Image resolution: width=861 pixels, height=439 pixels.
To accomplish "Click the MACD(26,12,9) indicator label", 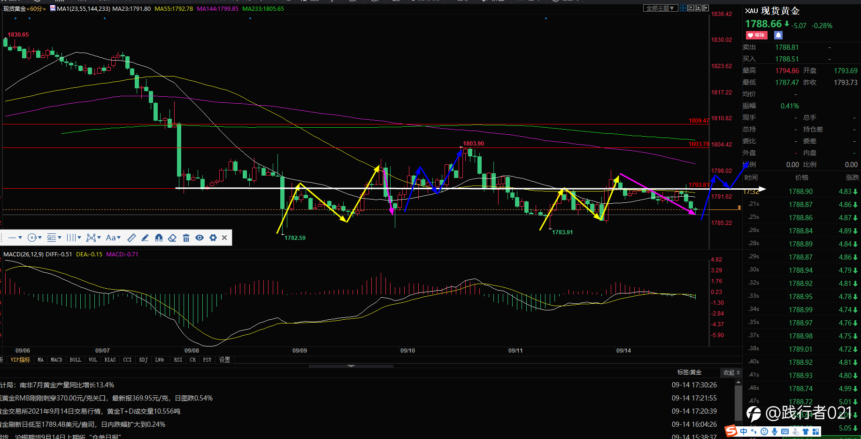I will (x=23, y=254).
